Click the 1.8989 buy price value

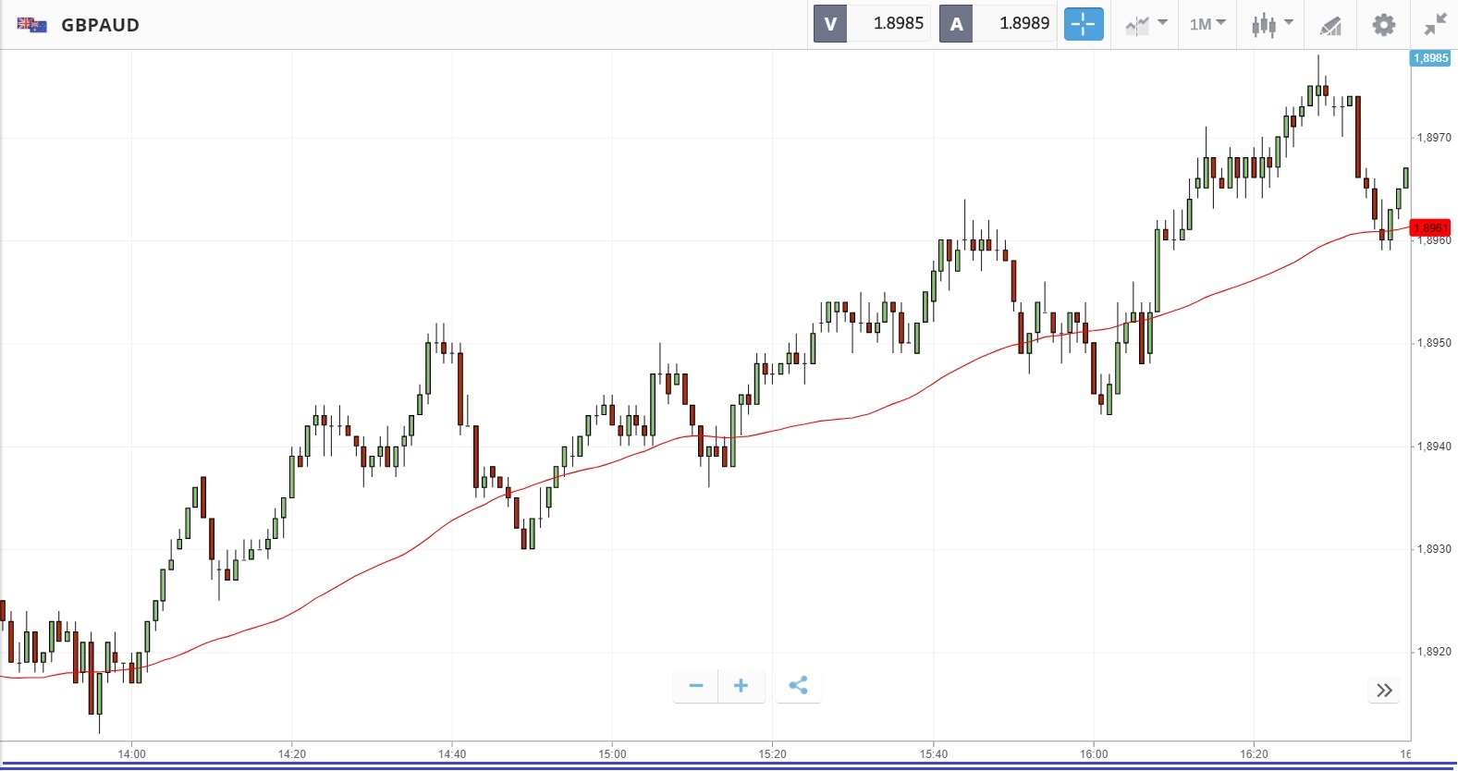pyautogui.click(x=1023, y=24)
